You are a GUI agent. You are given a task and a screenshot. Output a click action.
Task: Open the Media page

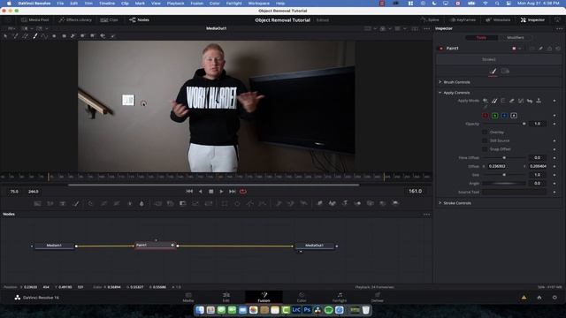[x=188, y=297]
